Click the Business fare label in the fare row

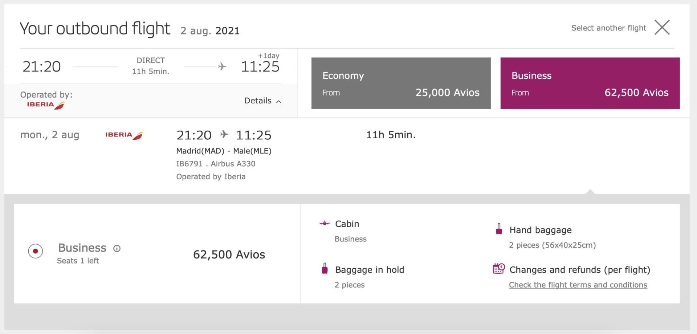coord(82,248)
